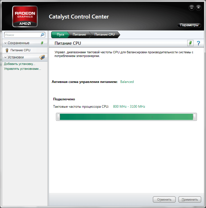Image resolution: width=206 pixels, height=208 pixels.
Task: Close the Catalyst Control Center window
Action: click(198, 8)
